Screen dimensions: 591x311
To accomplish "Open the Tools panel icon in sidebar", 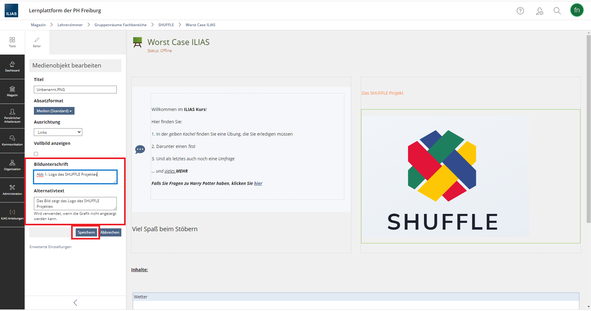I will [x=12, y=42].
